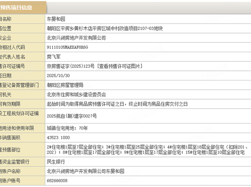Click the validity period text starting with 起始时间
251x187 pixels.
(117, 104)
